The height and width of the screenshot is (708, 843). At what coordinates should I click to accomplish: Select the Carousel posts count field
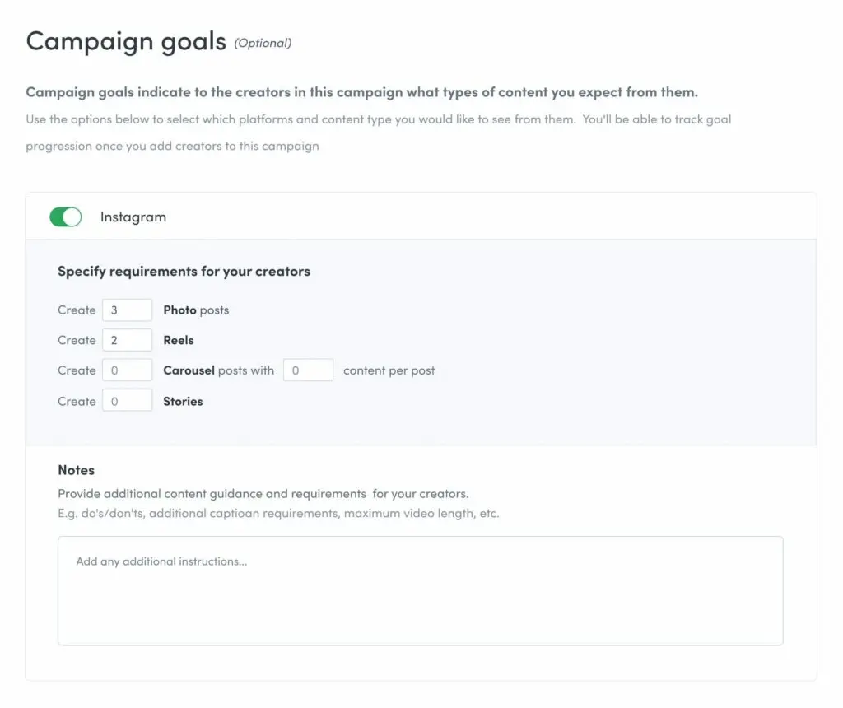click(x=127, y=370)
